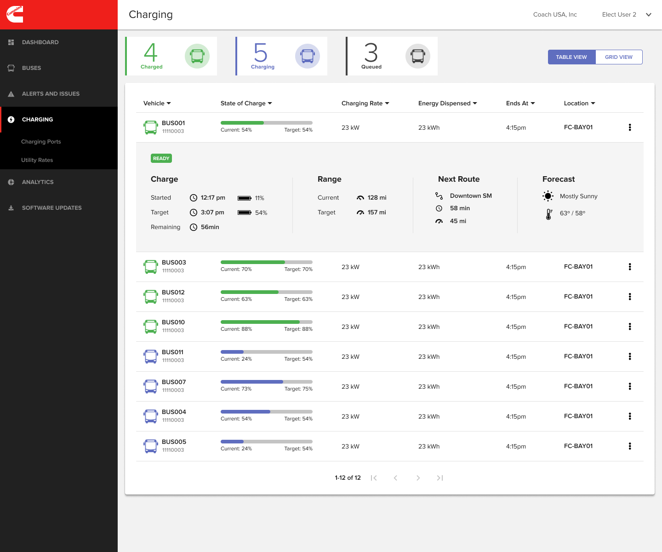Click the BUS003 vehicle name
The image size is (662, 552).
(174, 263)
